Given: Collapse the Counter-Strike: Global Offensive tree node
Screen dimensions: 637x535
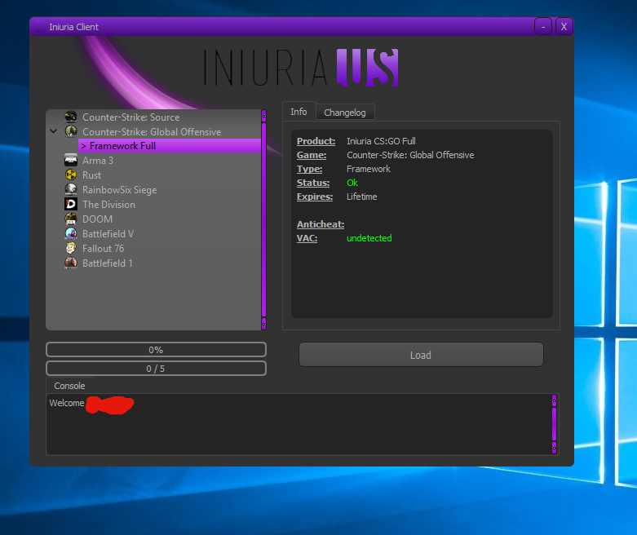Looking at the screenshot, I should click(53, 131).
